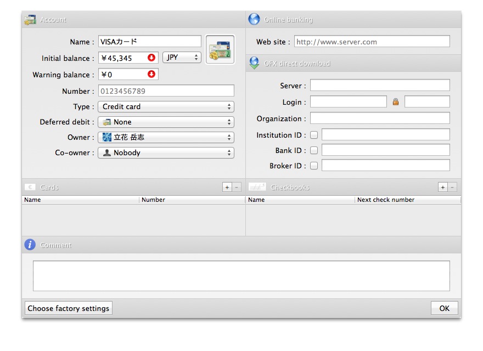Remove a checkbook with the minus button
Screen dimensions: 483x351
pyautogui.click(x=452, y=188)
